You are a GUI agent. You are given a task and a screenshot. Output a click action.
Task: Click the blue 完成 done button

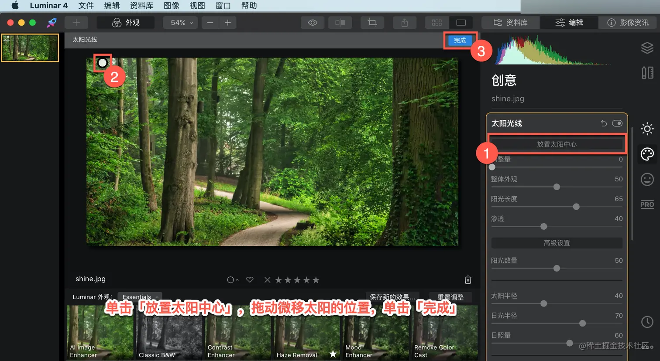pos(460,40)
